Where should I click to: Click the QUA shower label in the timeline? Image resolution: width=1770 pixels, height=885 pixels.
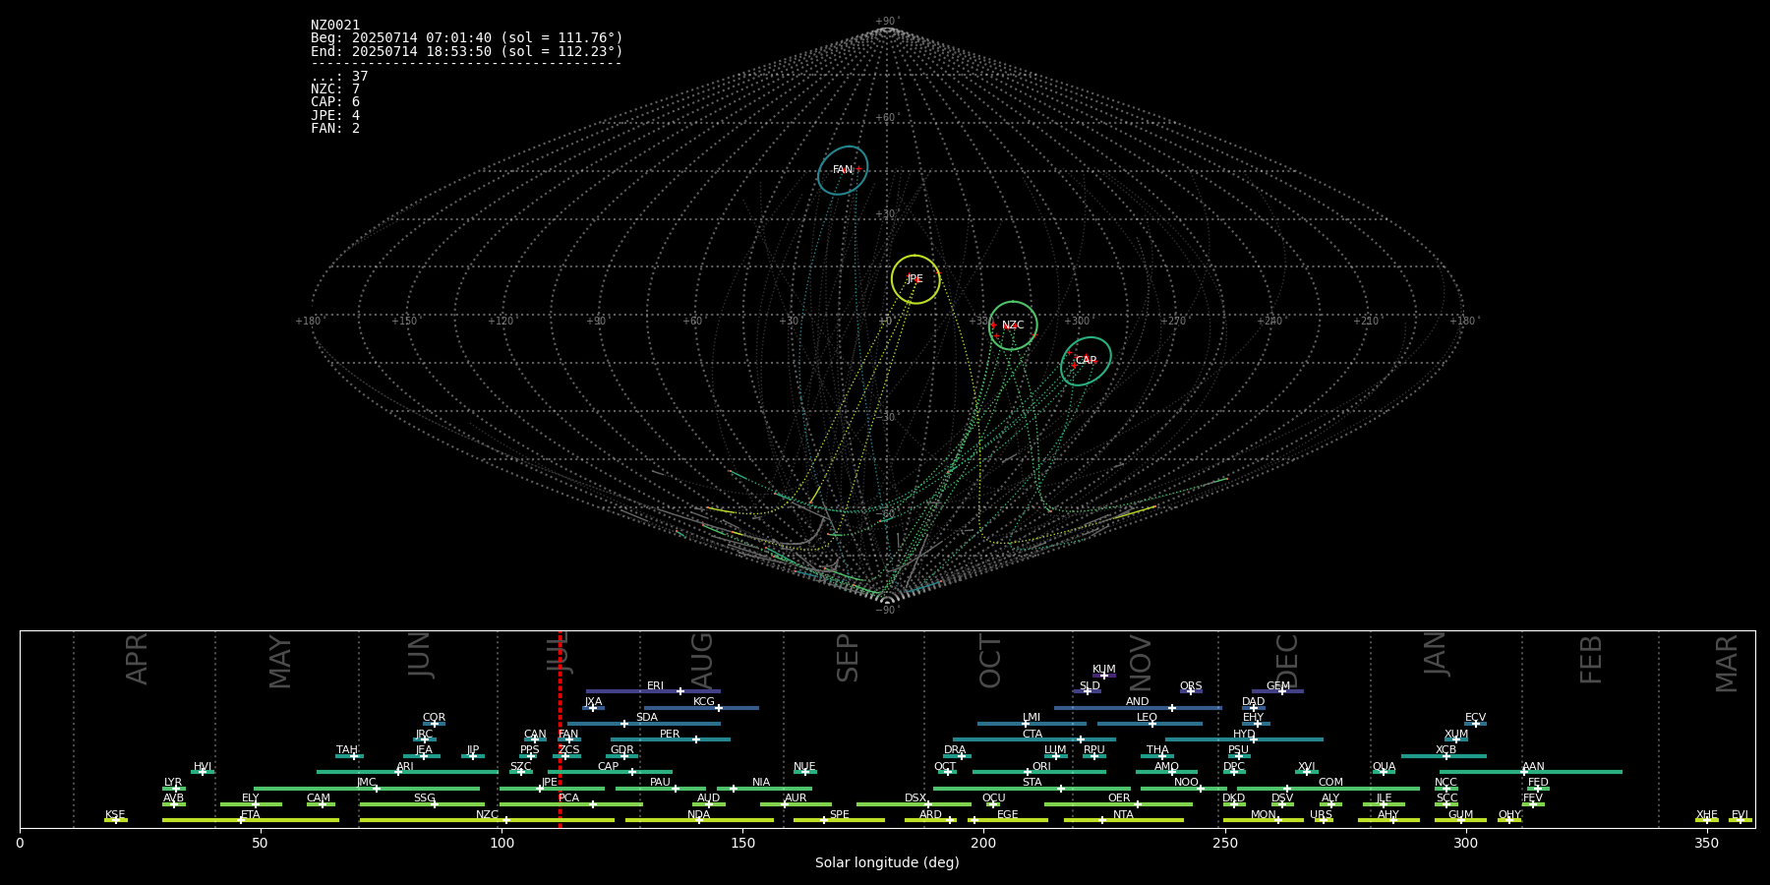(1385, 767)
